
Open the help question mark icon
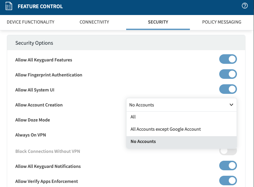244,6
